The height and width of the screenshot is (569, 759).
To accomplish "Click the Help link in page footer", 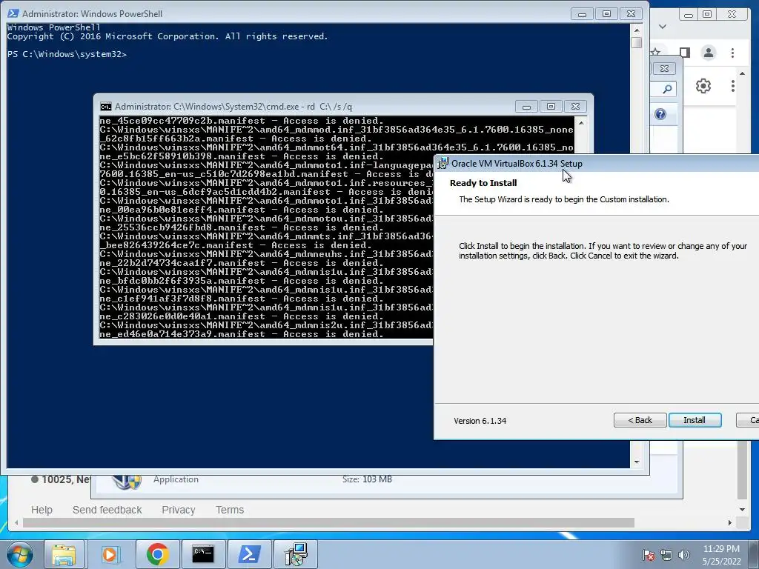I will (x=42, y=510).
